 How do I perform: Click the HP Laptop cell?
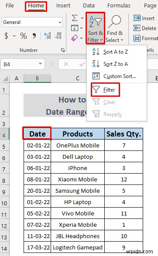(78, 202)
